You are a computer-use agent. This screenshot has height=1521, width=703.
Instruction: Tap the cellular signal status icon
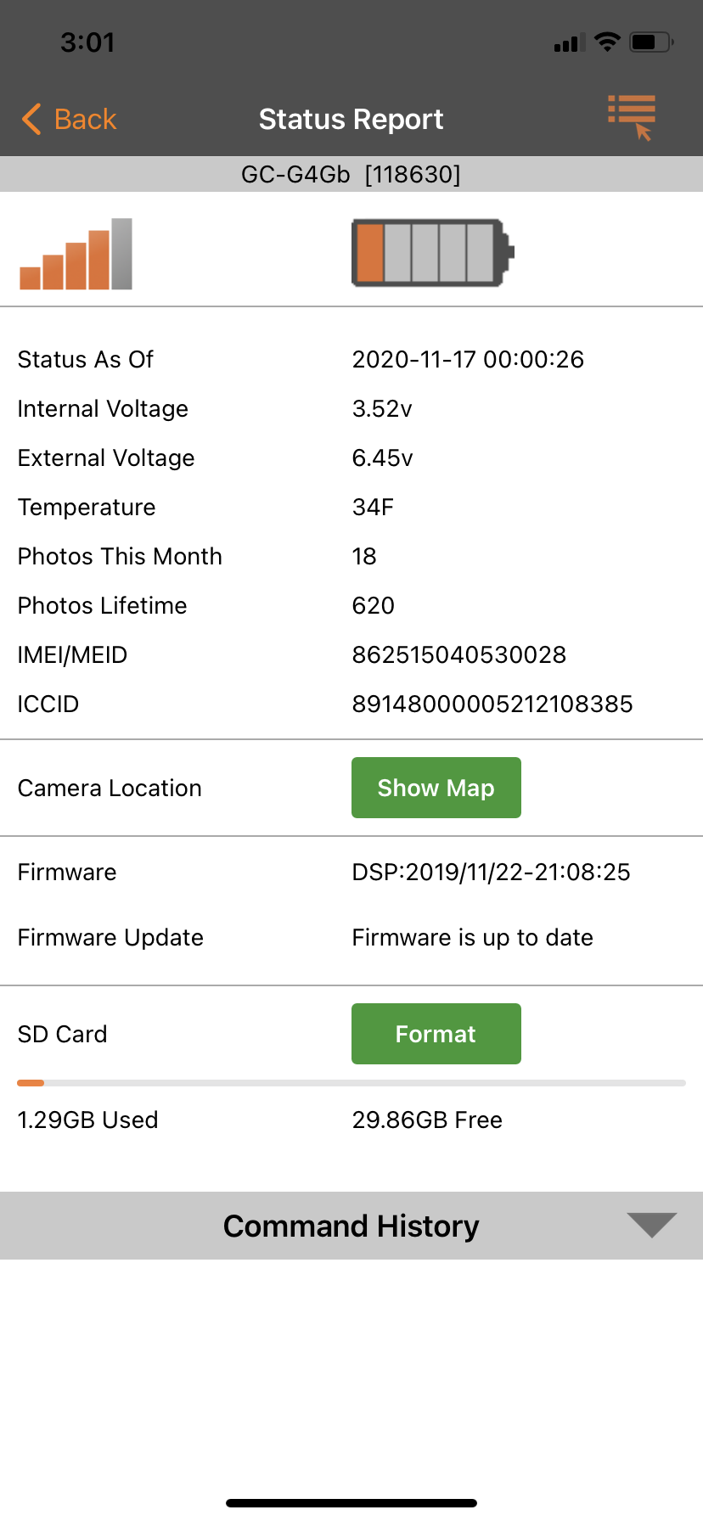tap(569, 42)
